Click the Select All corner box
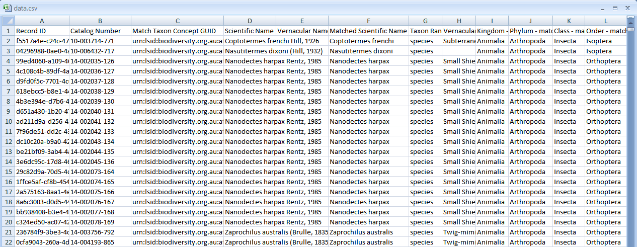This screenshot has height=247, width=637. (x=7, y=21)
